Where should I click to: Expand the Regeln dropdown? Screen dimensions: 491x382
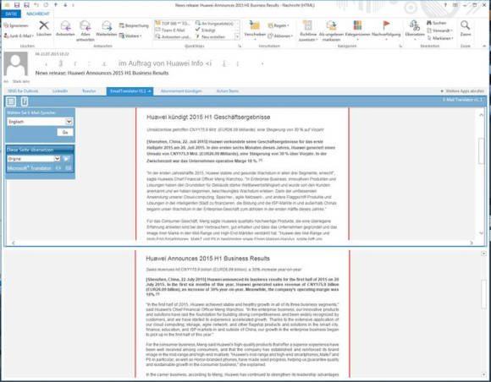(x=279, y=25)
